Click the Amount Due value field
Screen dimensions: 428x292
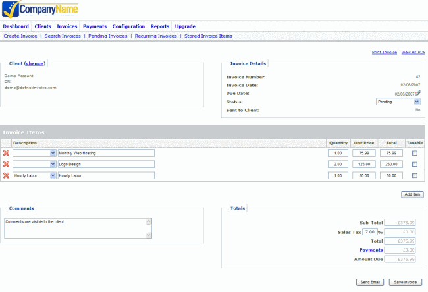(x=400, y=259)
